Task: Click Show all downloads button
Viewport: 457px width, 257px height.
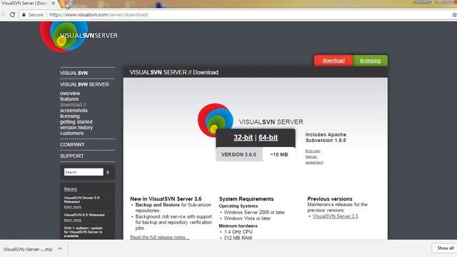Action: [445, 248]
